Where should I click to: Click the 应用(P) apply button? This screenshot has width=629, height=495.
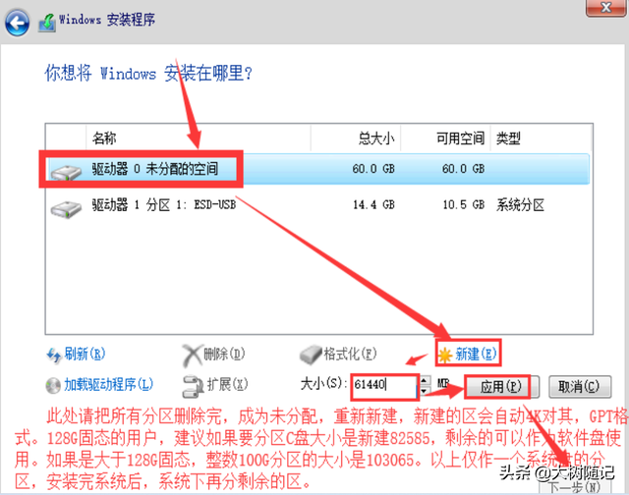click(501, 386)
